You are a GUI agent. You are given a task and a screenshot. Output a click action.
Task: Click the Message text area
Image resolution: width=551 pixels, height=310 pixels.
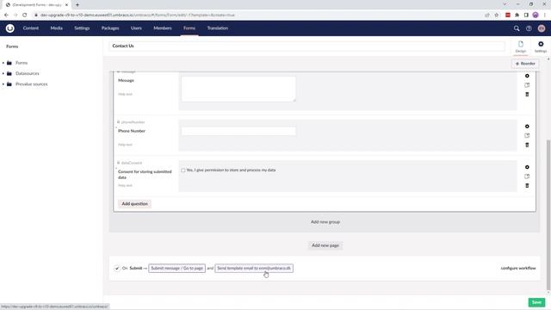(238, 90)
